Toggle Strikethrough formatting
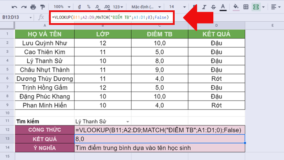The image size is (284, 160). pos(213,7)
